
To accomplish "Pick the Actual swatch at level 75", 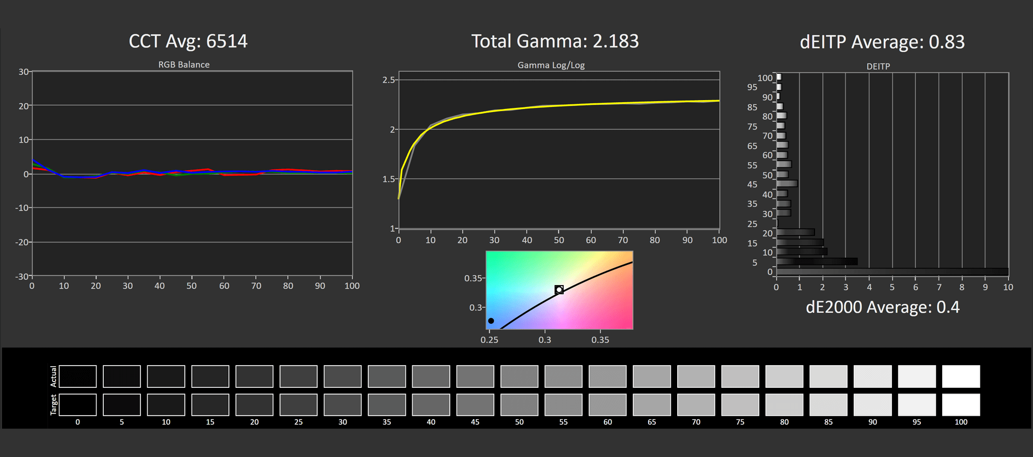I will tap(740, 376).
